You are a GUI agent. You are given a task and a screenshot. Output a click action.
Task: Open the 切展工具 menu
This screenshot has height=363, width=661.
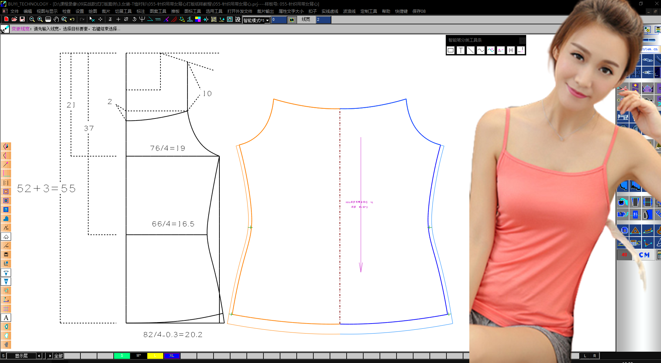point(123,11)
